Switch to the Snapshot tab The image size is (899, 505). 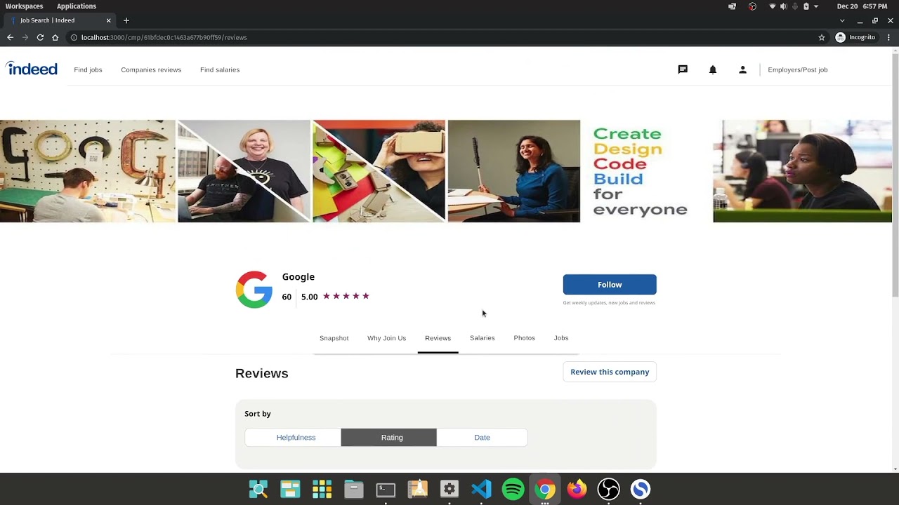334,338
